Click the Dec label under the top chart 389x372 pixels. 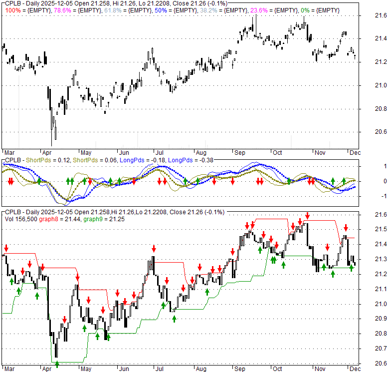(x=355, y=153)
